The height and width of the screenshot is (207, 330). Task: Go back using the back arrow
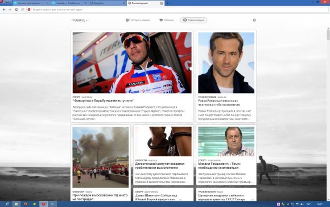4,10
